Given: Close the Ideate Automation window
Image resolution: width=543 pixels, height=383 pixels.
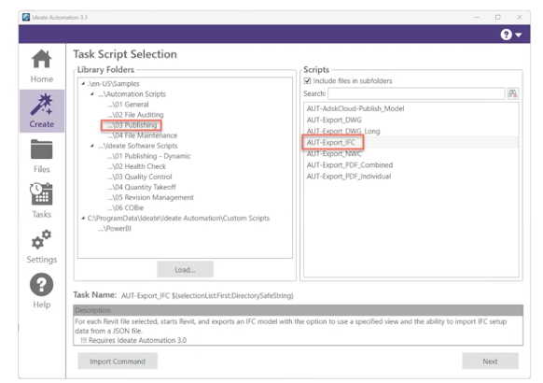Looking at the screenshot, I should click(x=519, y=17).
